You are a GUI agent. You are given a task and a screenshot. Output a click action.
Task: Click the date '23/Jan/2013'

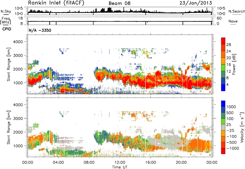pos(196,3)
